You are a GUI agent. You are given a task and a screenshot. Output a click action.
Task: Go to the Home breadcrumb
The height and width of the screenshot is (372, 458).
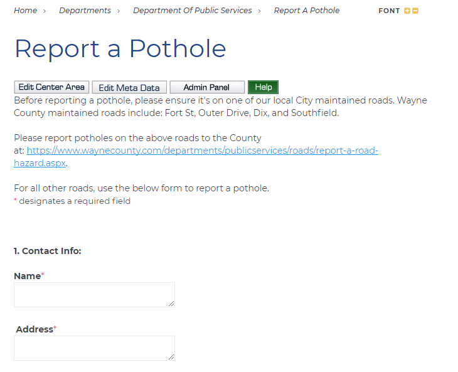[25, 11]
